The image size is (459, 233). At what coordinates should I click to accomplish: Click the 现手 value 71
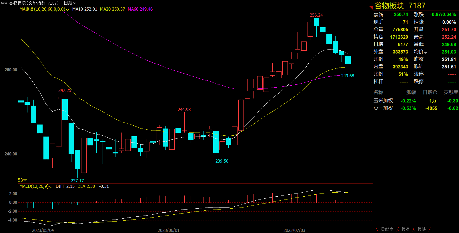click(405, 22)
